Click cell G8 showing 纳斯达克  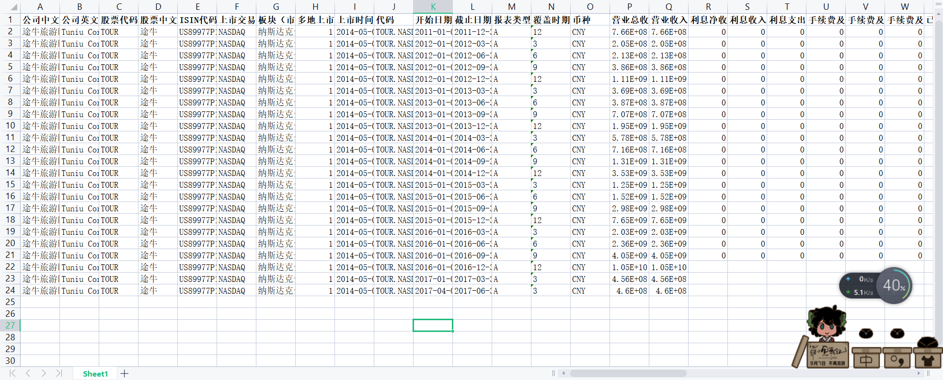click(x=276, y=102)
